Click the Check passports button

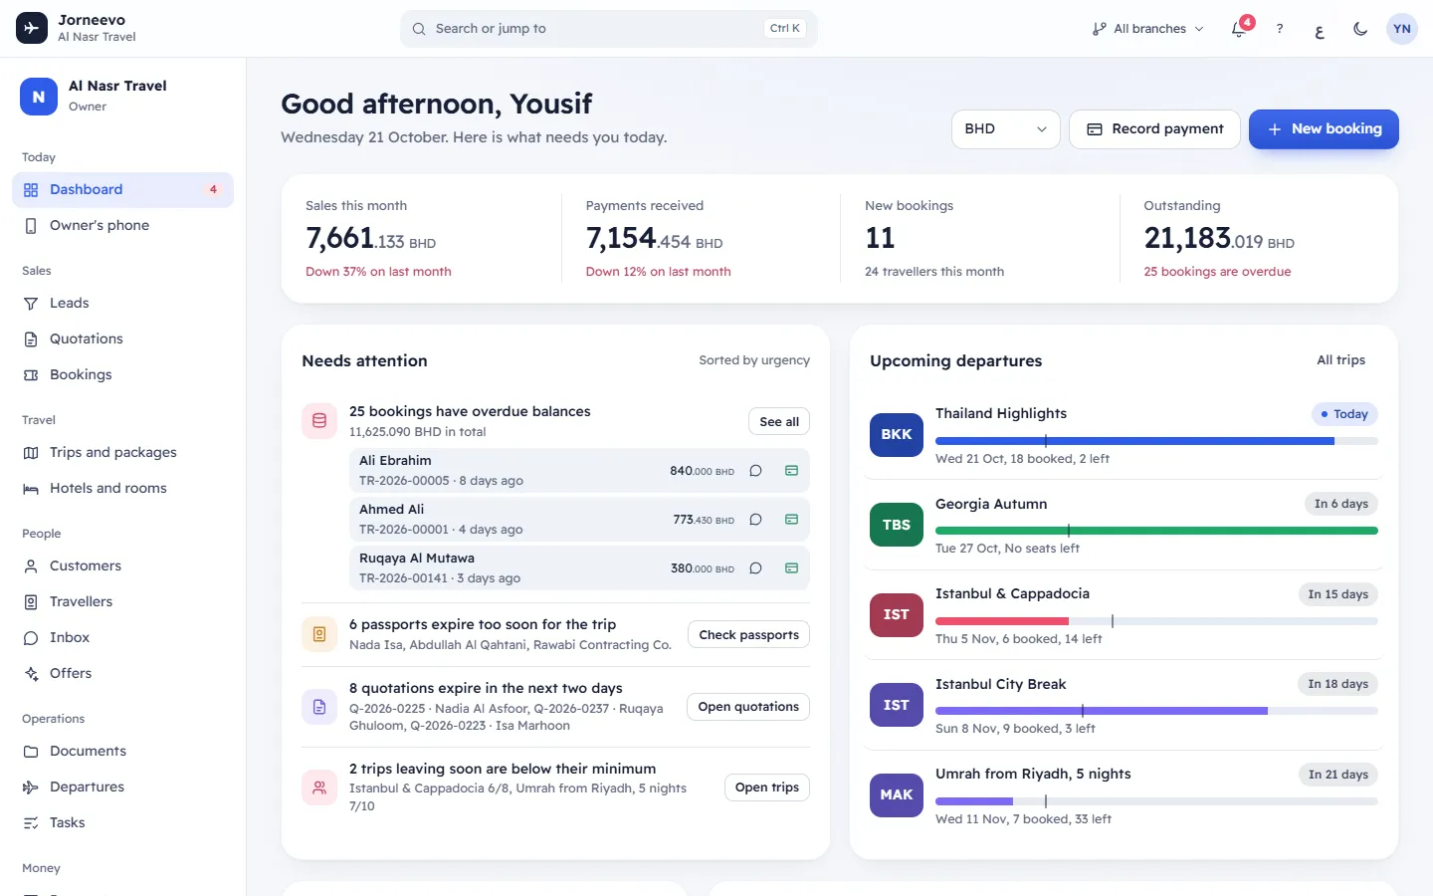tap(748, 635)
